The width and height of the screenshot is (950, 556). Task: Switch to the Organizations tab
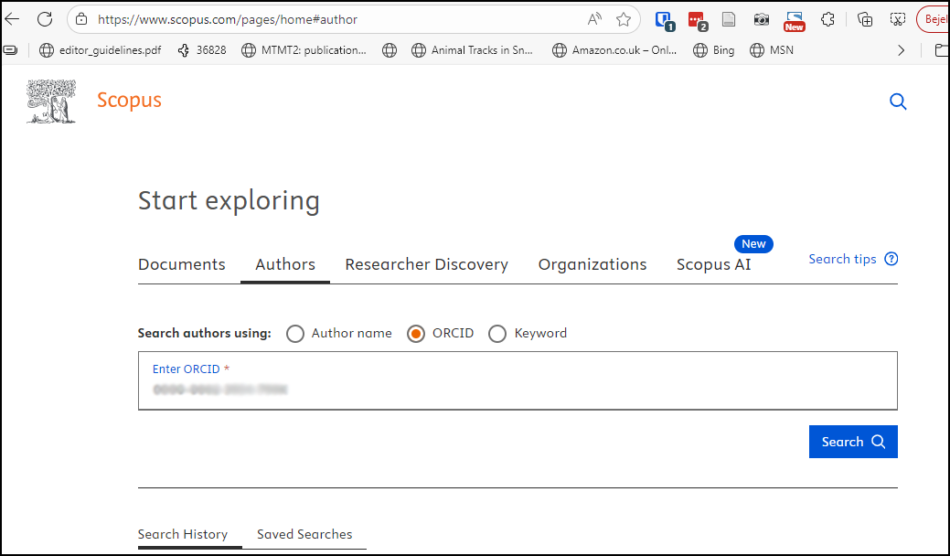click(592, 264)
